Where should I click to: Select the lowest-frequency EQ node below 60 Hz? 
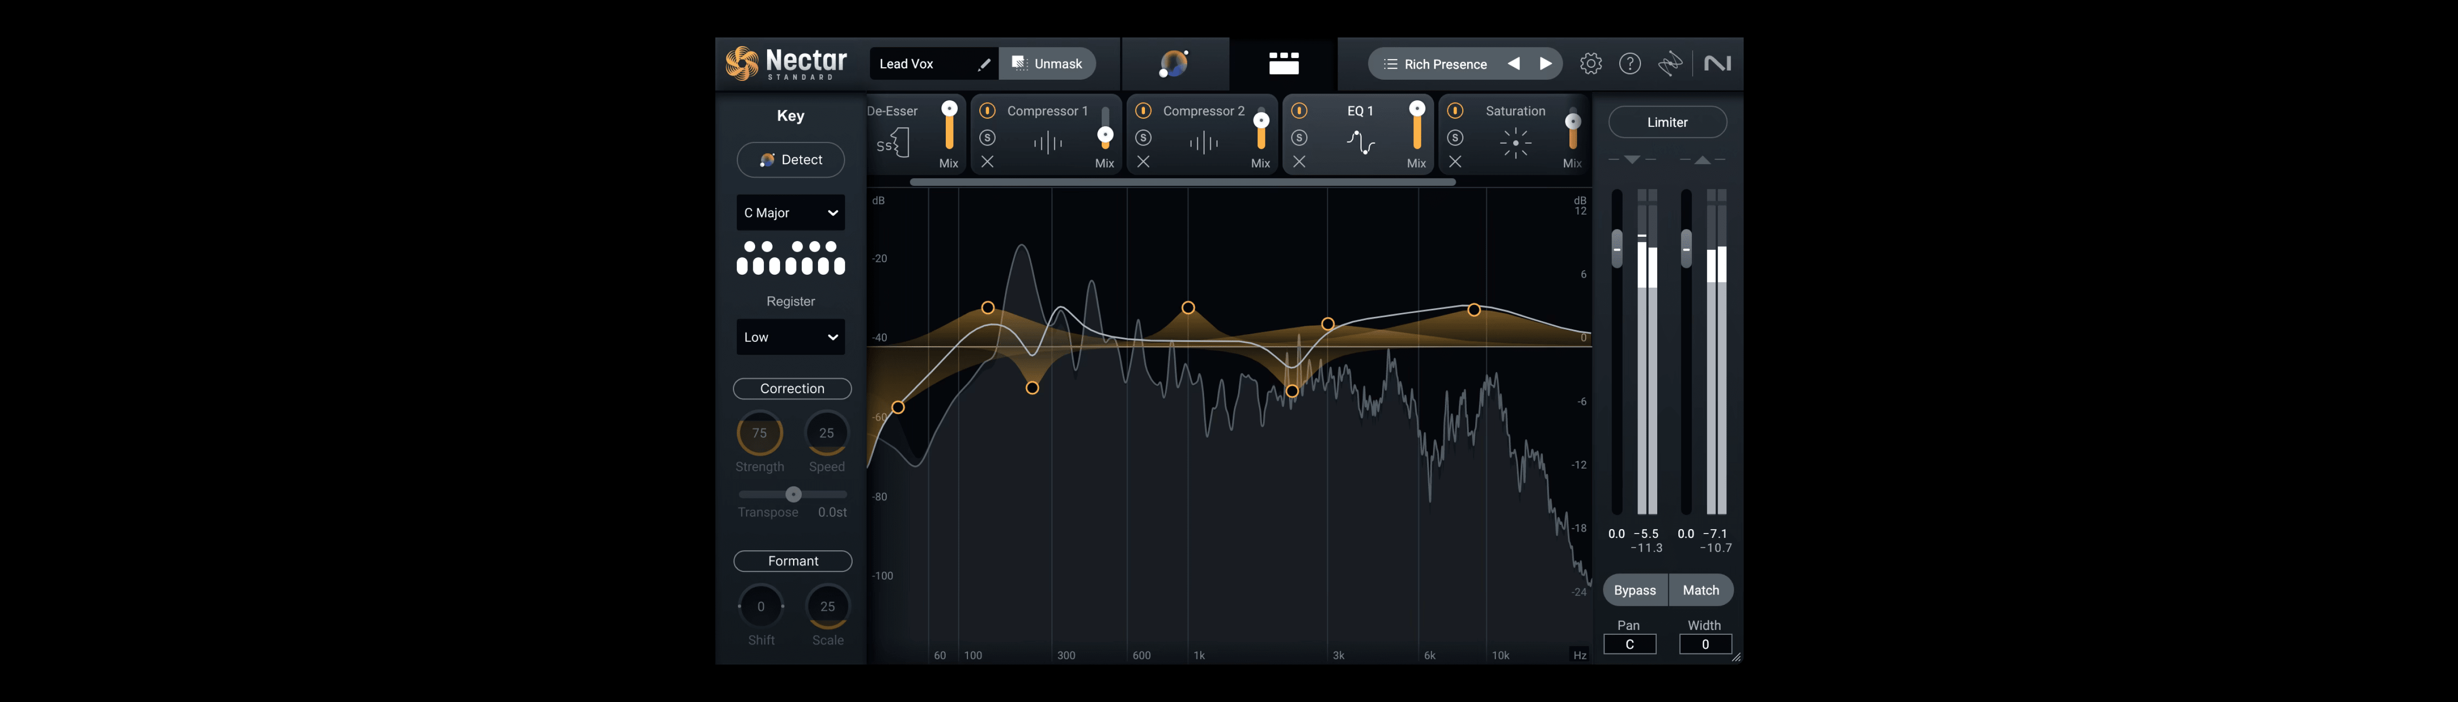tap(898, 407)
